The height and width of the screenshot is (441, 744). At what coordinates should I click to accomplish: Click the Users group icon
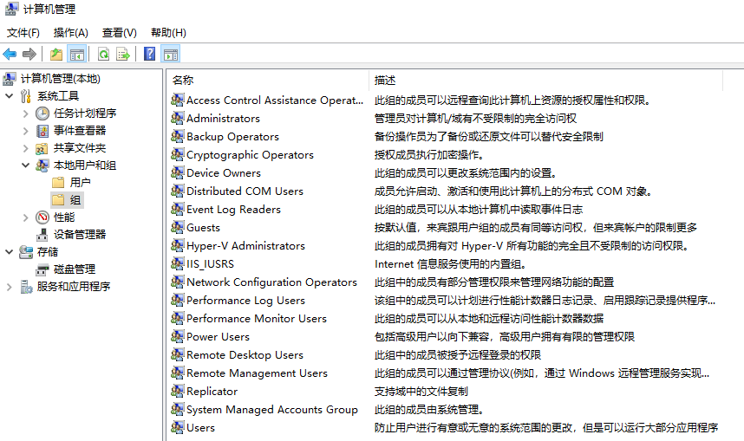pyautogui.click(x=178, y=427)
